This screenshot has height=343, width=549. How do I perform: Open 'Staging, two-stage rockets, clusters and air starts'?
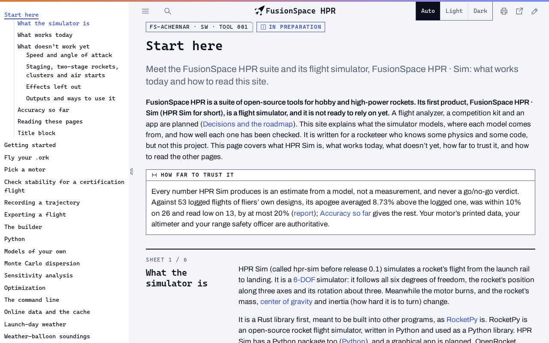coord(72,71)
